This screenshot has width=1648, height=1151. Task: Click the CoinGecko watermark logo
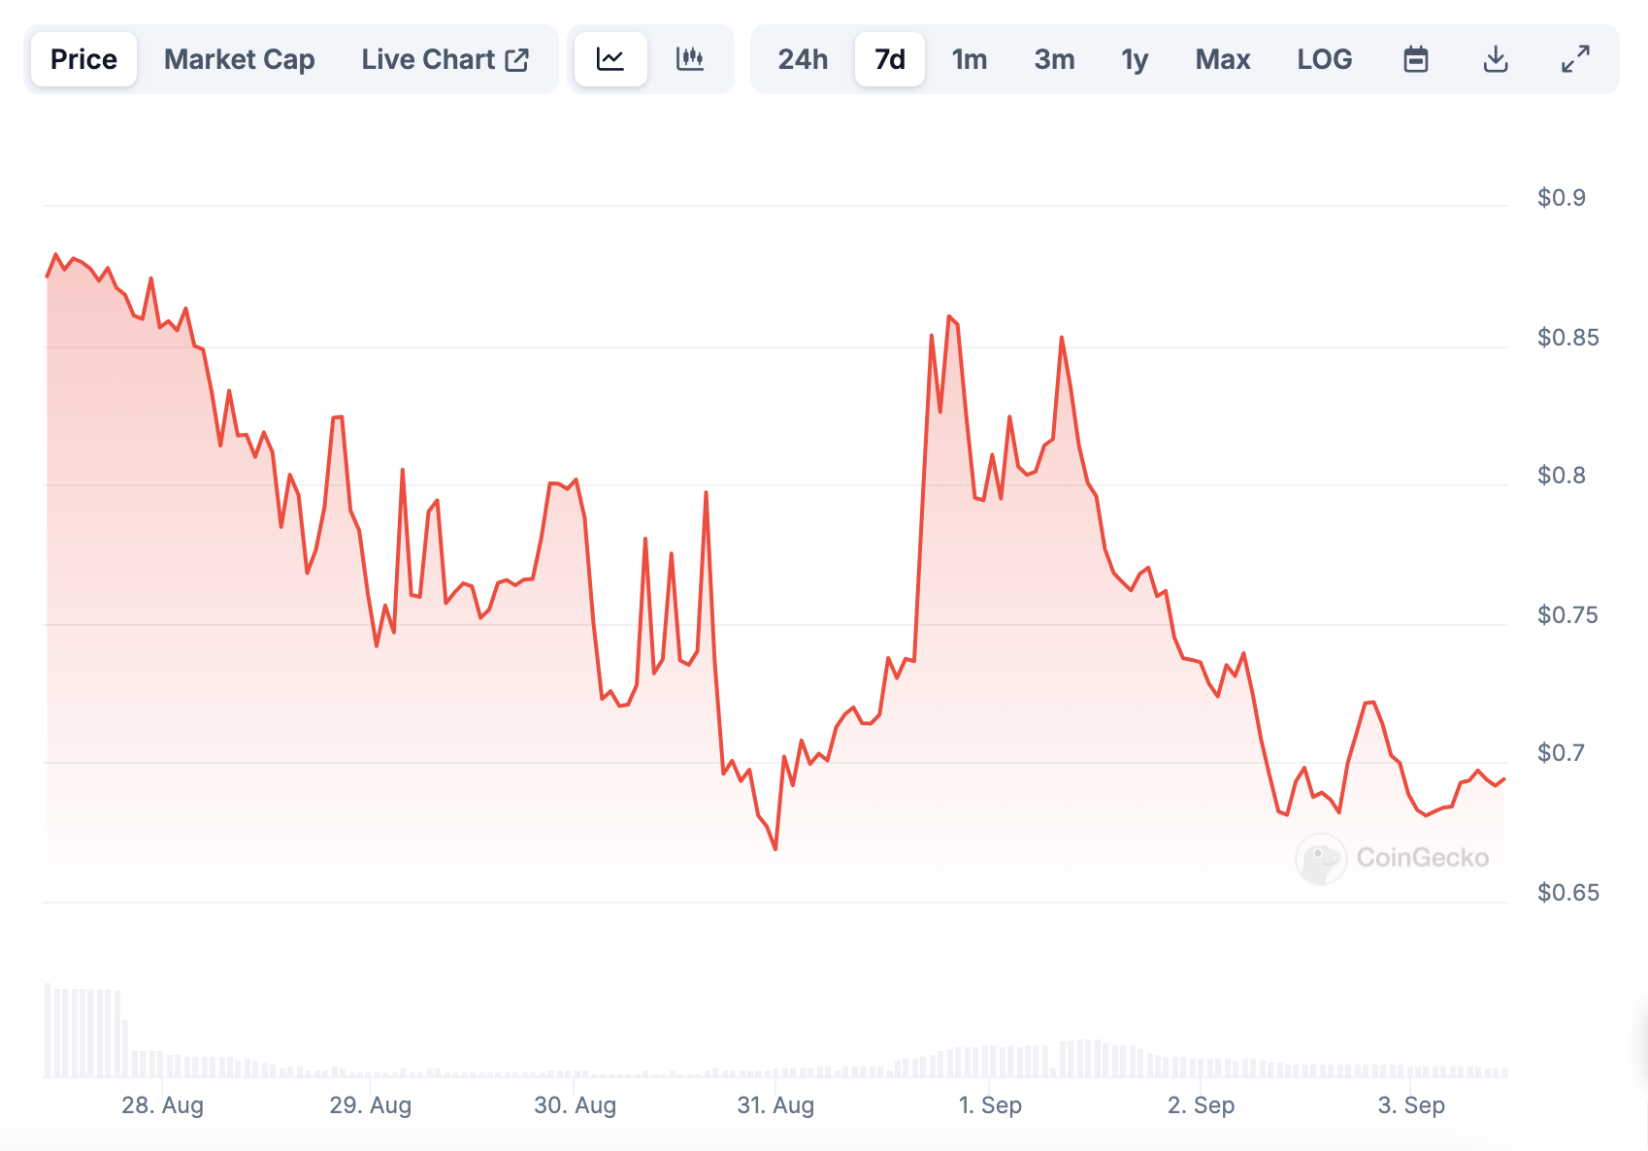point(1393,858)
